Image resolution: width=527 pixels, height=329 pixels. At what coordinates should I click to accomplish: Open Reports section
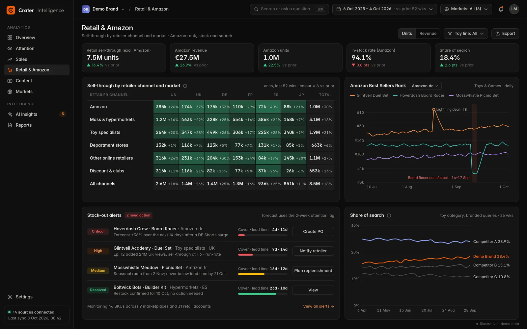point(37,125)
